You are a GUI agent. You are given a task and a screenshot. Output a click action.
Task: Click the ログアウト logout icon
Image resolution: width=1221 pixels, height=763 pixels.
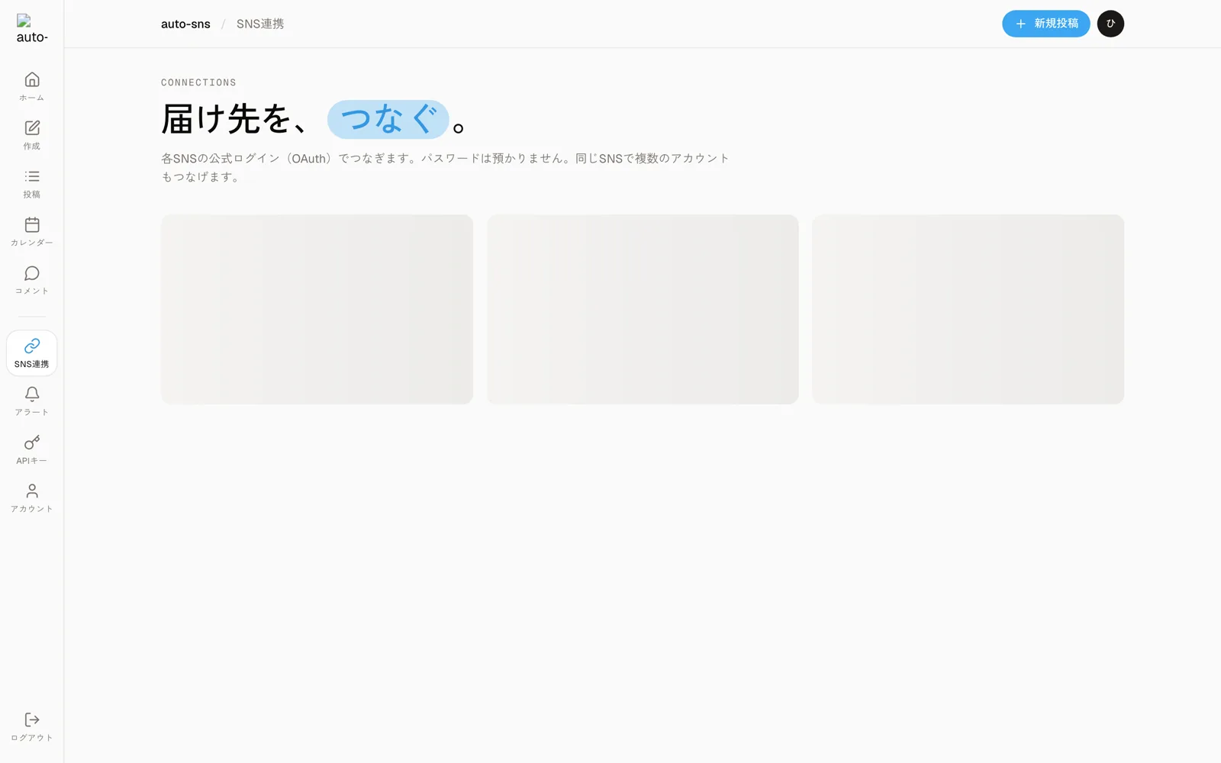coord(32,720)
